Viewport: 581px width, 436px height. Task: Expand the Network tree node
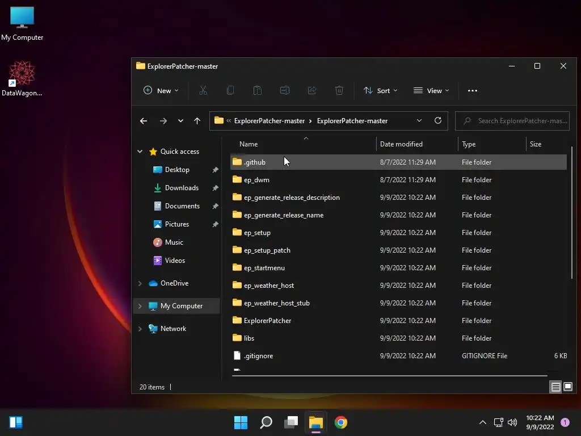click(140, 329)
